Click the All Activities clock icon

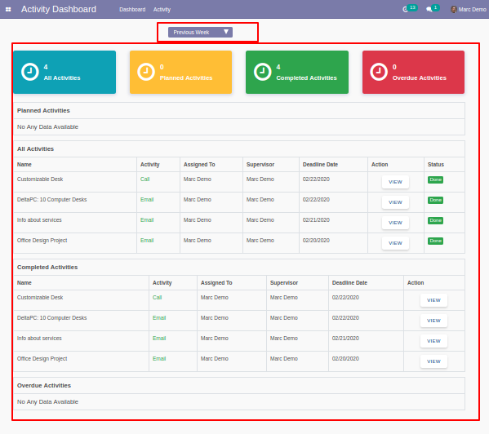(x=30, y=72)
